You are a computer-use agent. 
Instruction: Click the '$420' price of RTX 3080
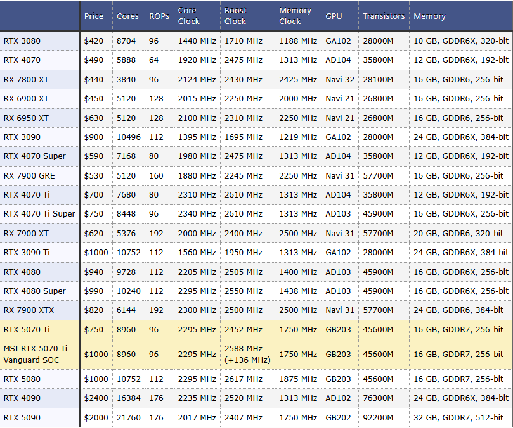[x=94, y=41]
